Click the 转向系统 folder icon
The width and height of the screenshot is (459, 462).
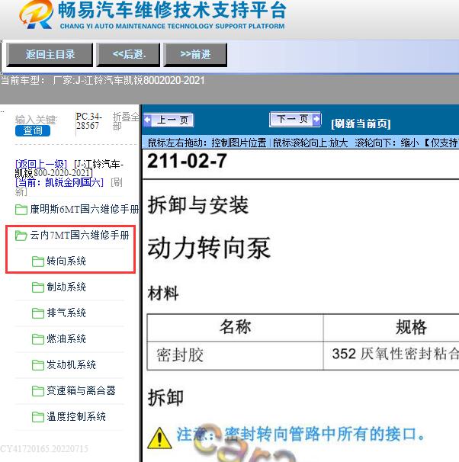pos(37,261)
